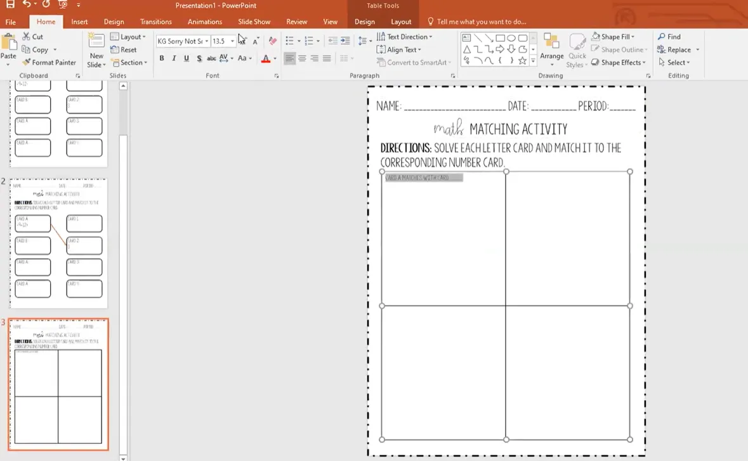Click the Cut icon in Clipboard
This screenshot has width=748, height=461.
point(32,37)
